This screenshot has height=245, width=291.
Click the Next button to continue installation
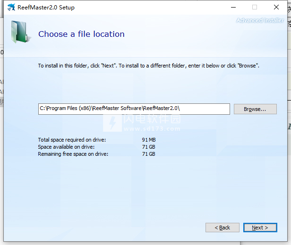[x=260, y=228]
